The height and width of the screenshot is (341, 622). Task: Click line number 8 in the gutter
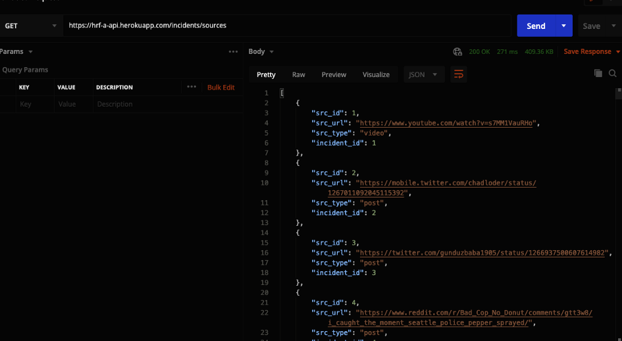(x=266, y=163)
